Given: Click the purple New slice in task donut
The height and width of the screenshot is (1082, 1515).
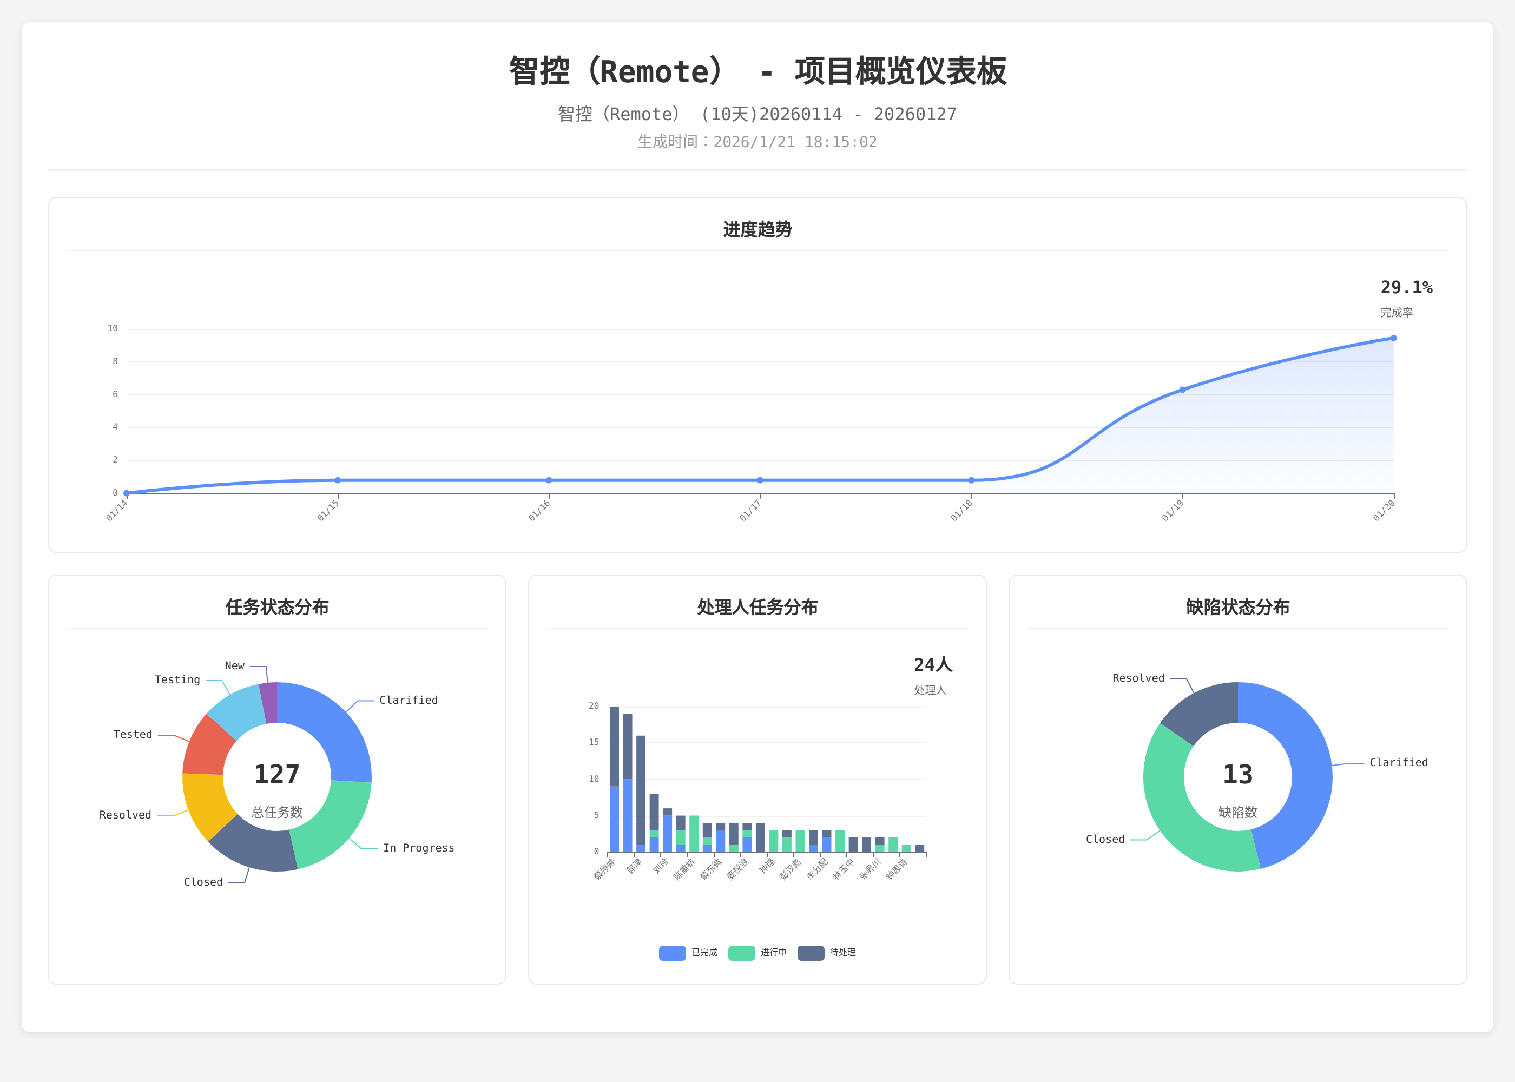Looking at the screenshot, I should point(269,703).
